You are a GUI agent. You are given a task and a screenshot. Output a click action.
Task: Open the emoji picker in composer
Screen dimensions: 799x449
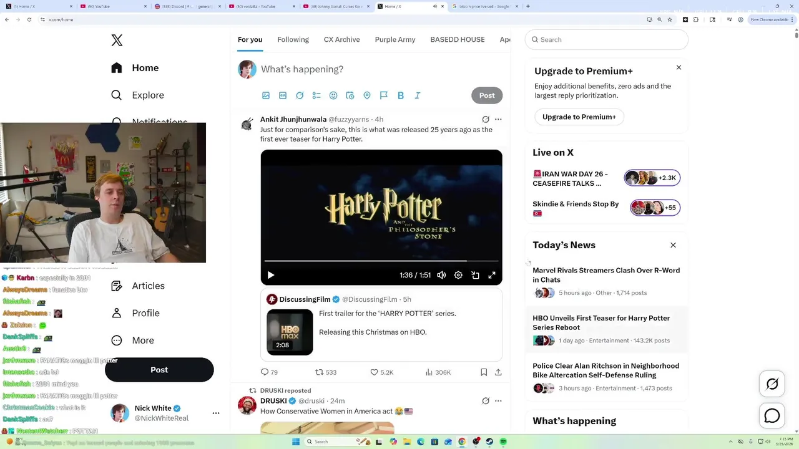click(333, 95)
